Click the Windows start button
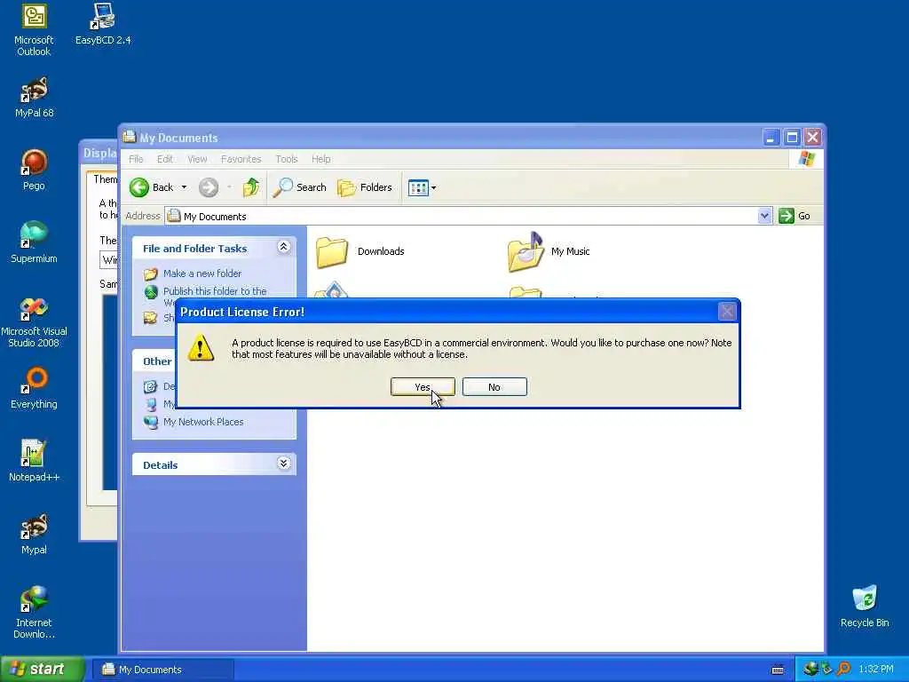 [x=42, y=670]
